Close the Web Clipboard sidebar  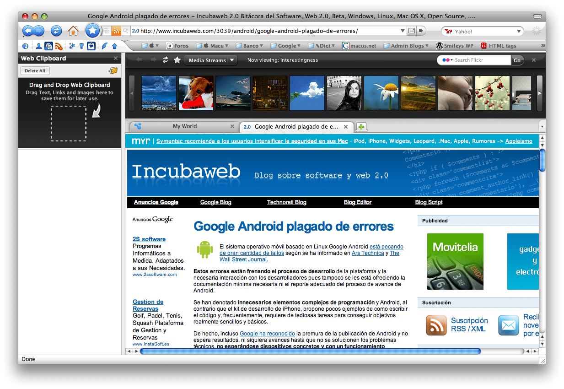[x=116, y=58]
